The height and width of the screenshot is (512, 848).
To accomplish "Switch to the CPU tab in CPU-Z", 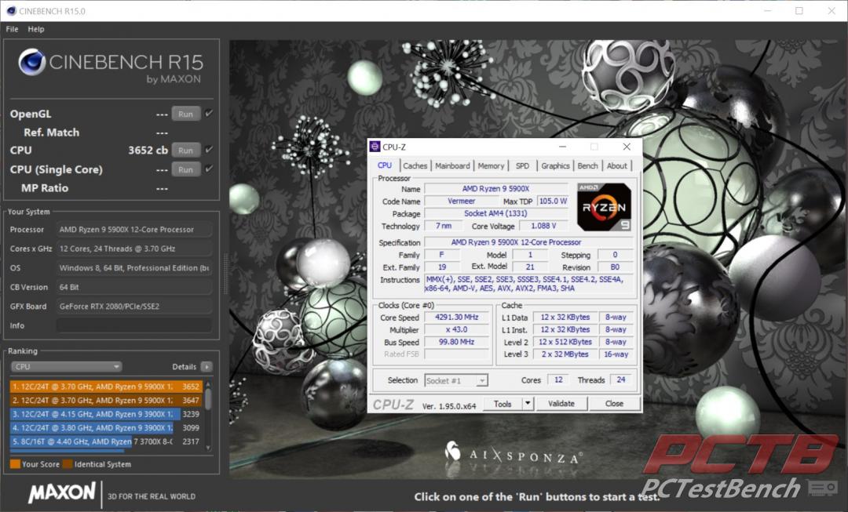I will [x=385, y=165].
